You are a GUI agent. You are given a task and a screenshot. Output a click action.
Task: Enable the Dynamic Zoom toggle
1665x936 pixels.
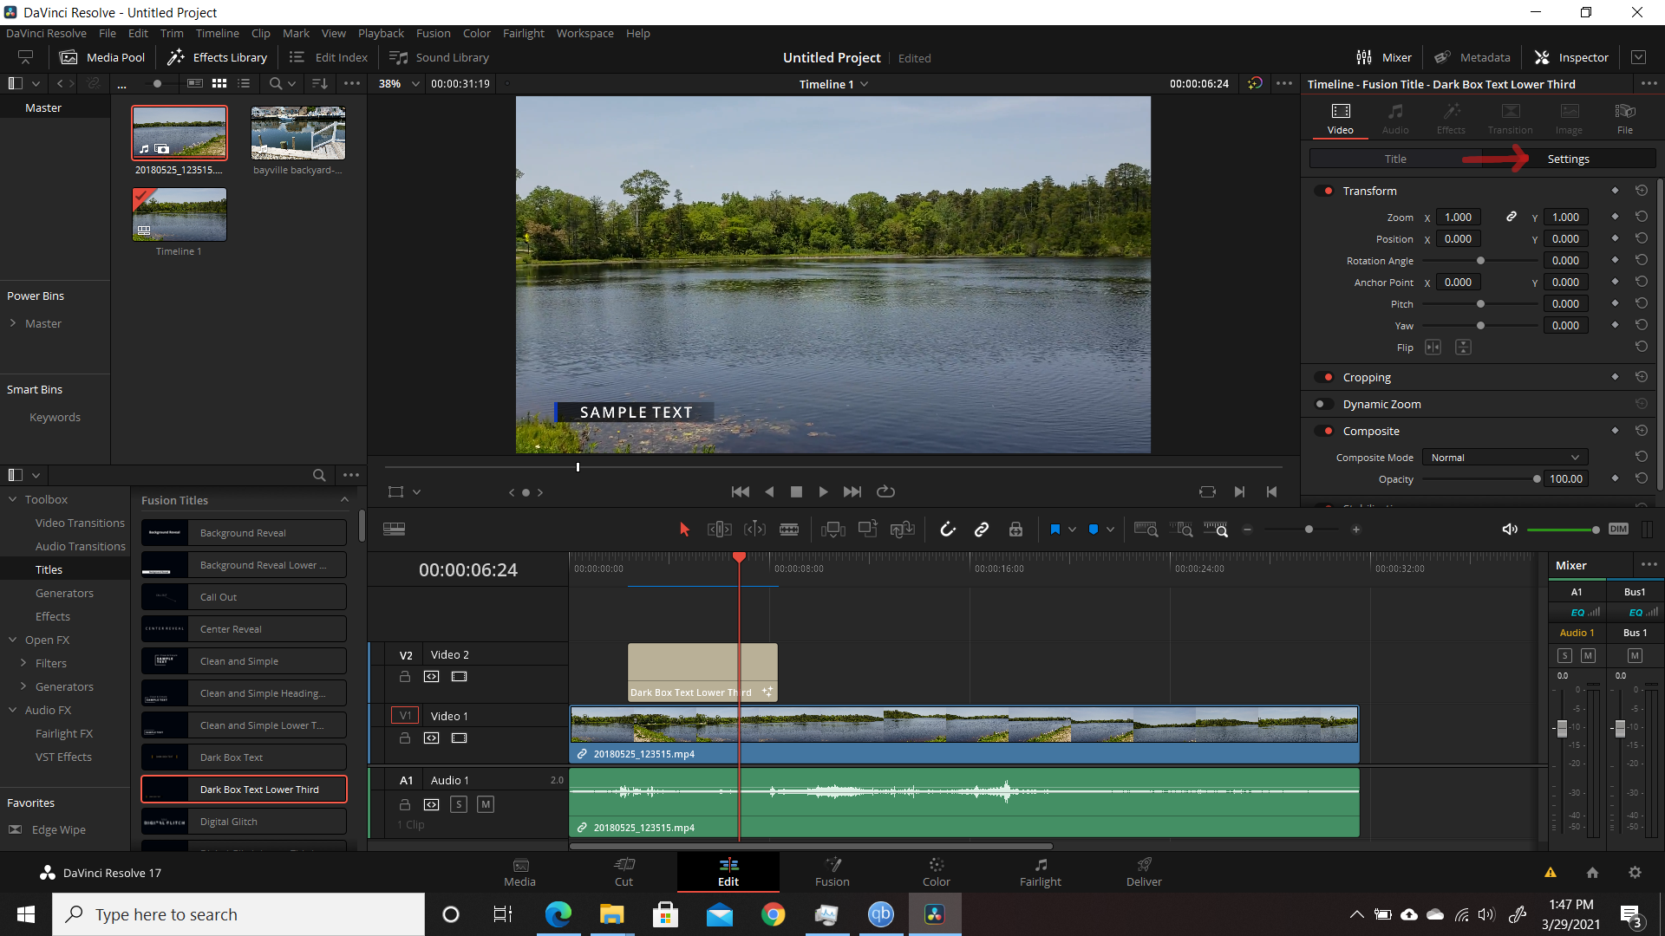pos(1323,404)
